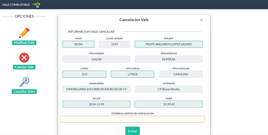268x135 pixels.
Task: Click the Cancelacion Vale dialog title
Action: (x=134, y=20)
